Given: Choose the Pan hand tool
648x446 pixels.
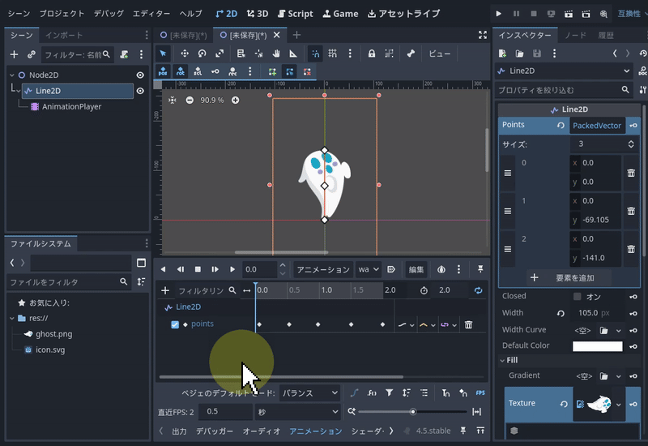Looking at the screenshot, I should [x=275, y=54].
